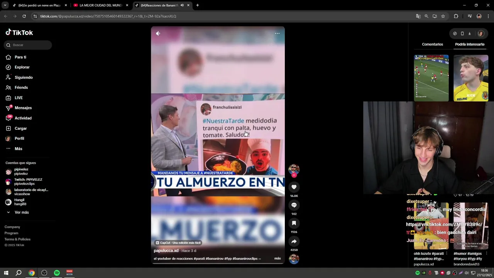494x278 pixels.
Task: Expand the Program footer section
Action: (11, 233)
